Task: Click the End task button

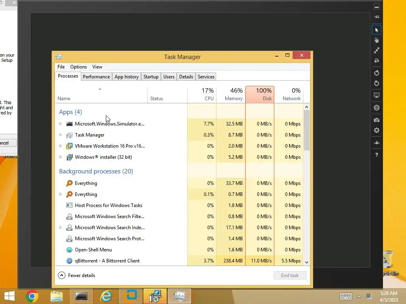Action: coord(290,275)
